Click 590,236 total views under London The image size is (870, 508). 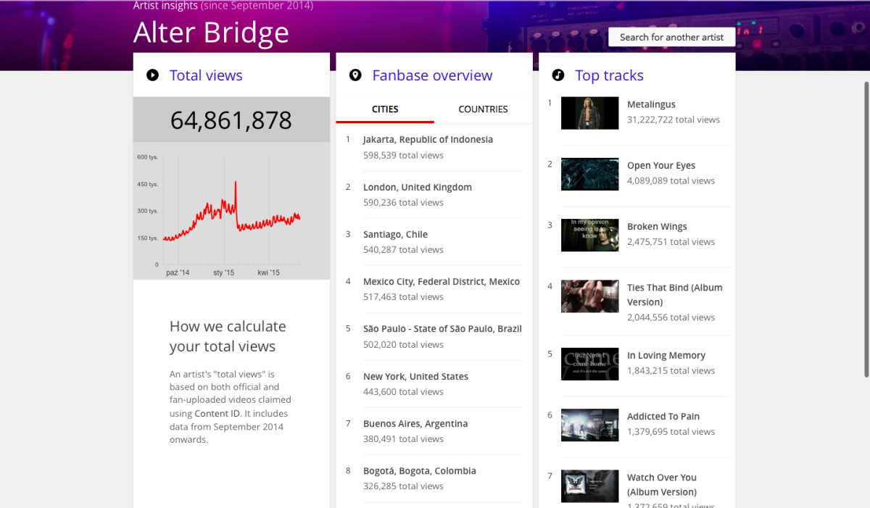403,202
